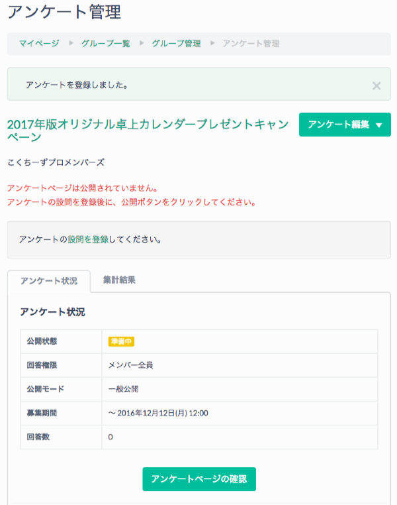Click the こくちーずプロメンバーズ group name
Screen dimensions: 397x505
[56, 162]
